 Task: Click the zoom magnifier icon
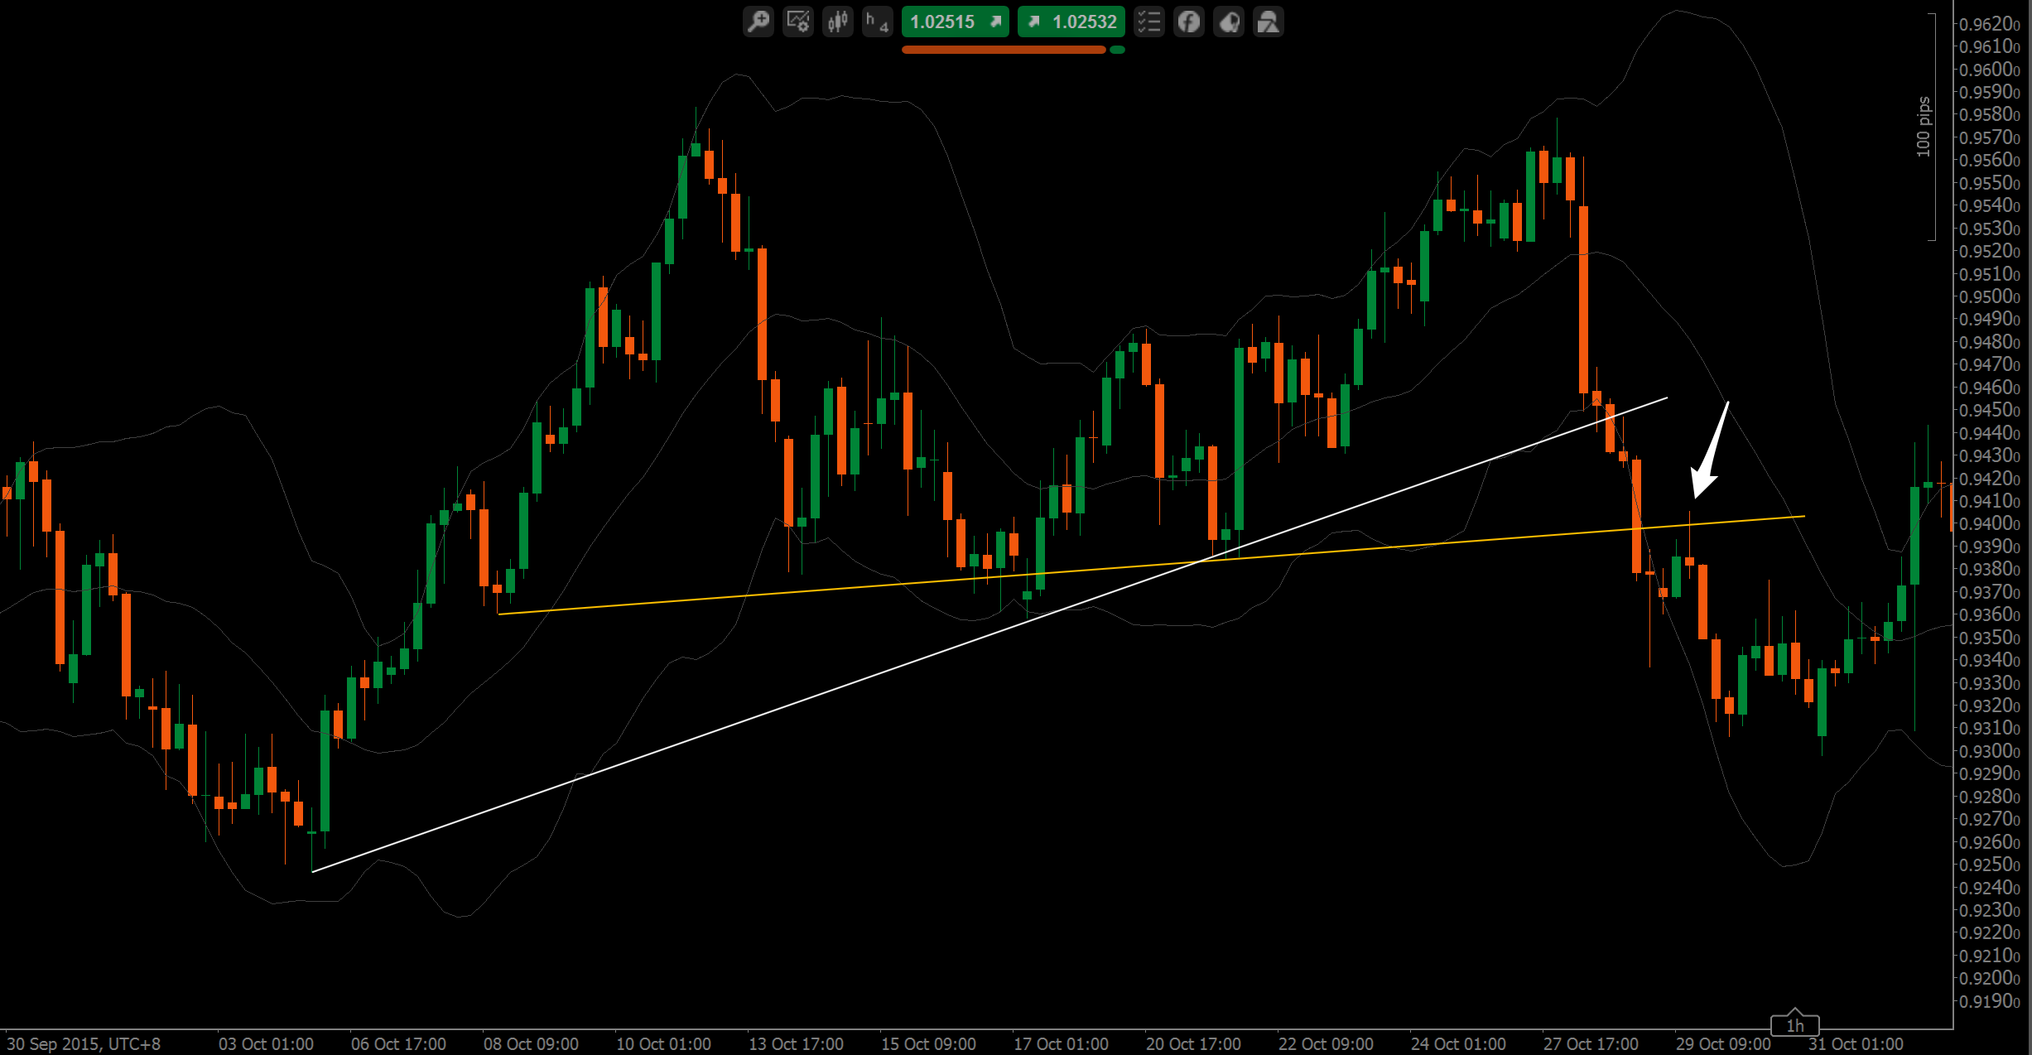pos(758,22)
